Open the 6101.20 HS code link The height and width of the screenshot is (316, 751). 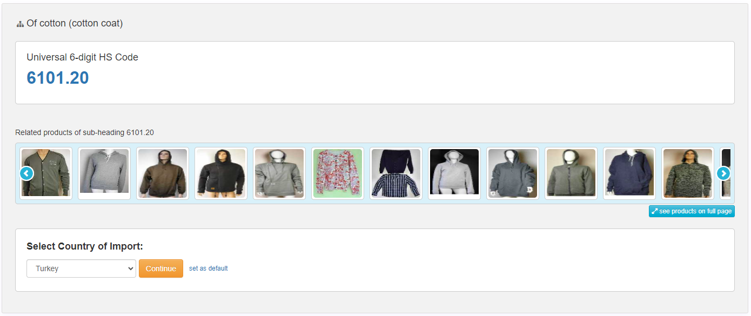58,78
